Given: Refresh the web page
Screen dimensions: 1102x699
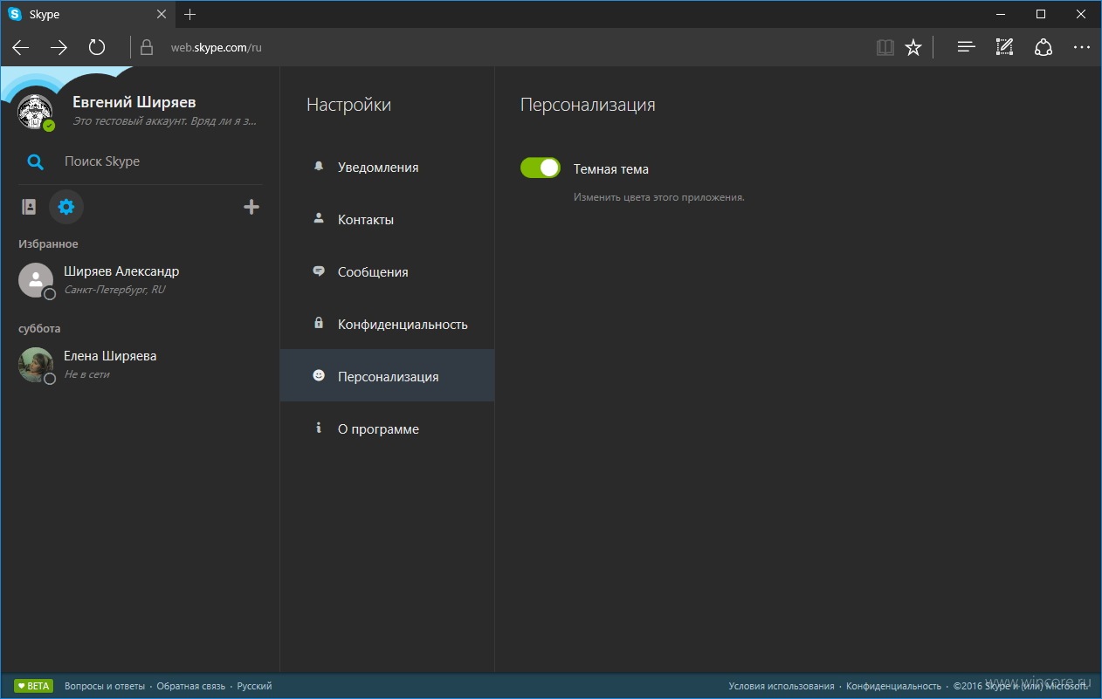Looking at the screenshot, I should click(97, 47).
